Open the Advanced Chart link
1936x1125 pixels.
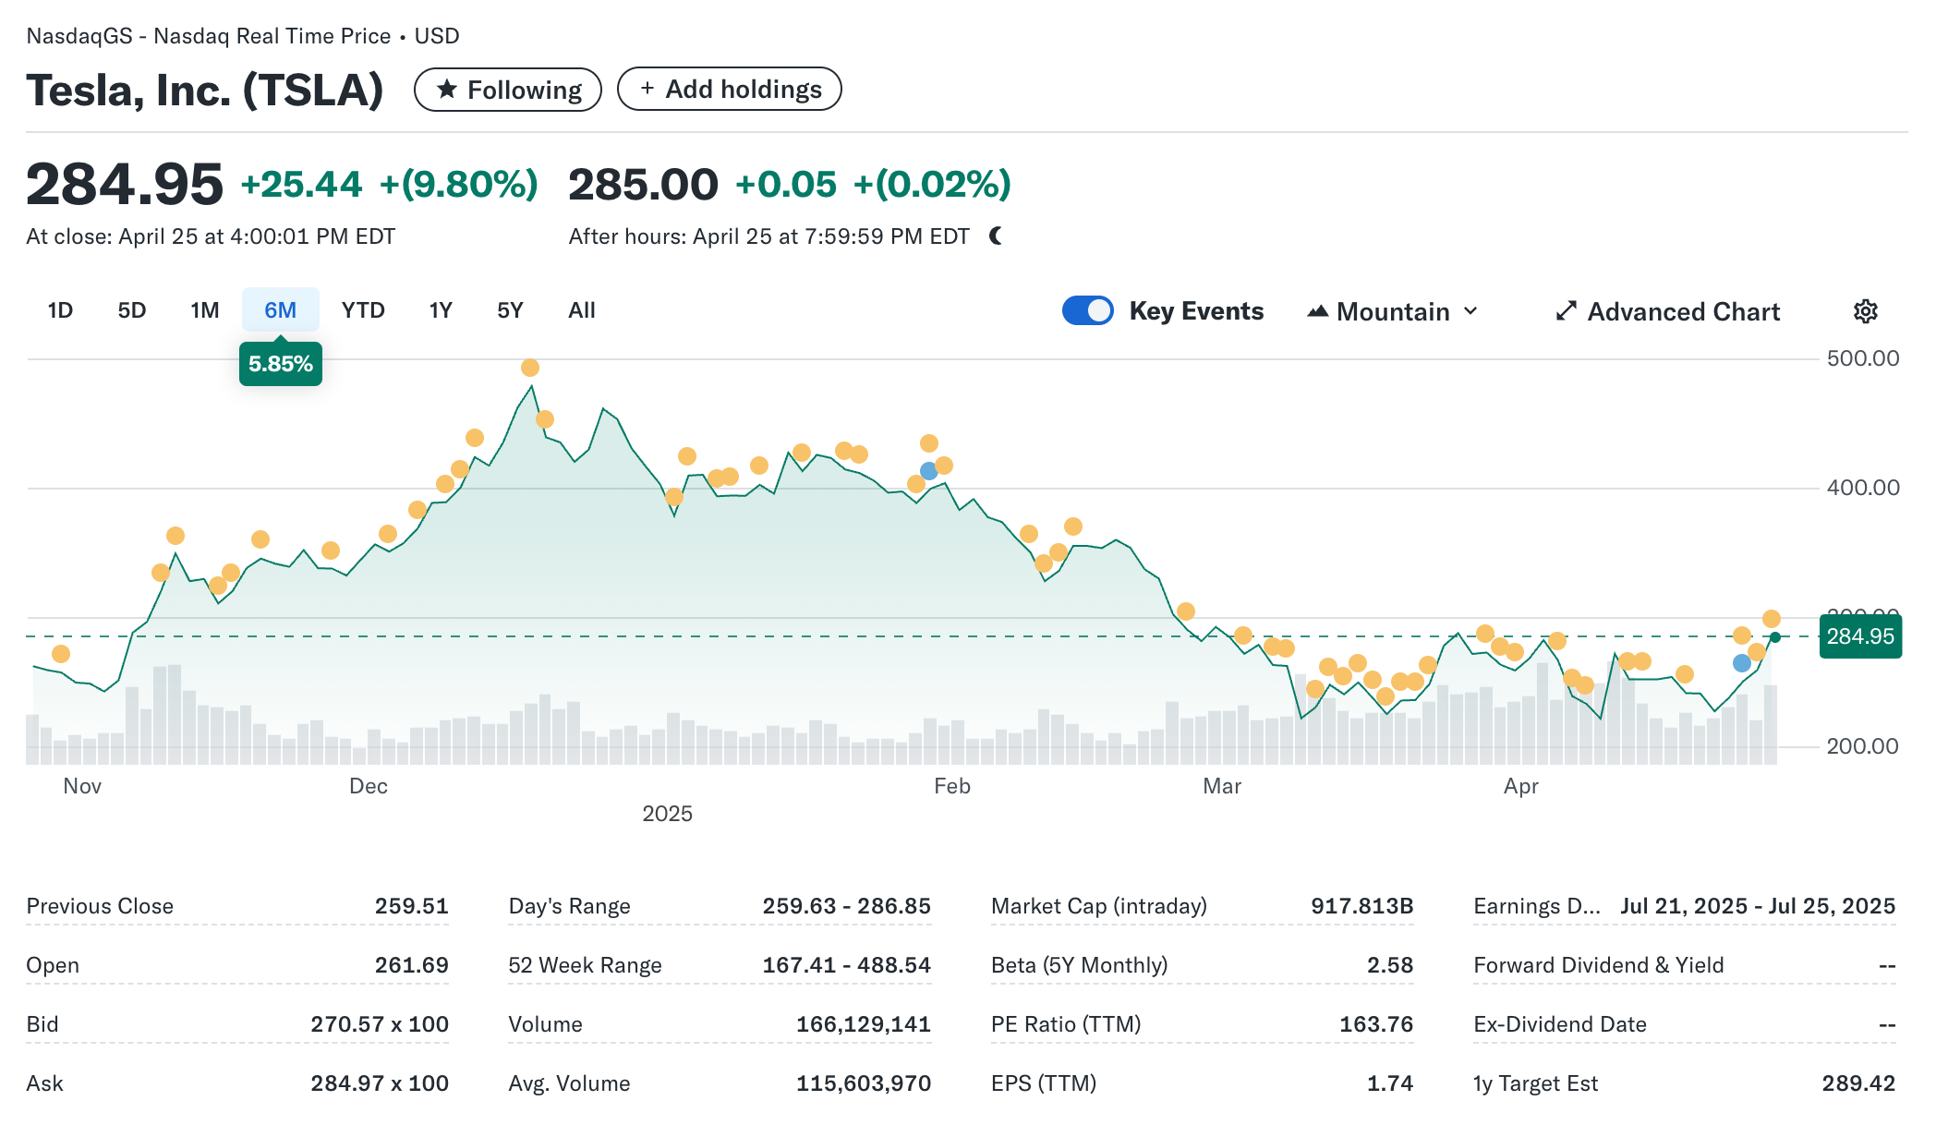pyautogui.click(x=1682, y=311)
